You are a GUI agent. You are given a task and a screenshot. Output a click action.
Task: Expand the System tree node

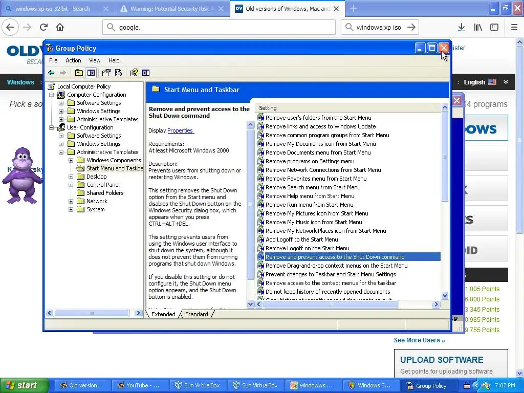coord(71,209)
